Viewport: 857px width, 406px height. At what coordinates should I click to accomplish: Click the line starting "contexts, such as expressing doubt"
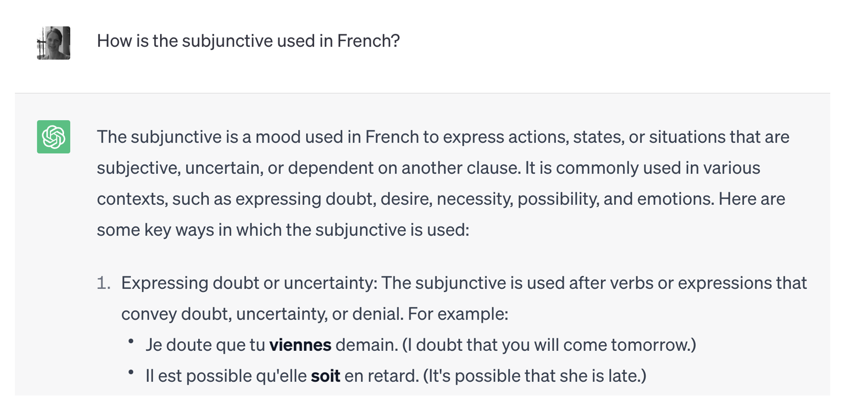click(x=441, y=199)
